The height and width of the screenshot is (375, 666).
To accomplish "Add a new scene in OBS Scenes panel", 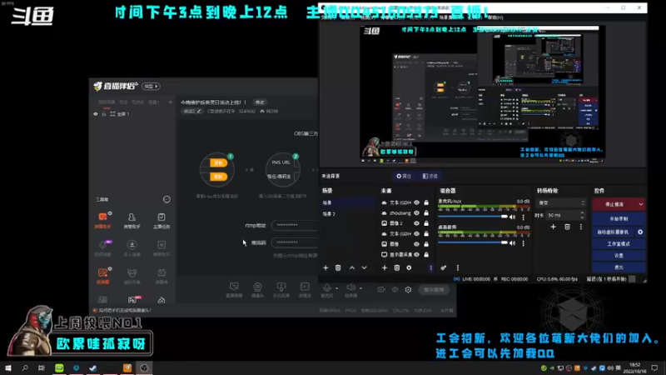I will click(326, 267).
